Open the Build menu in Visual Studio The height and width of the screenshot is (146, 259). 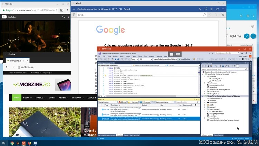pyautogui.click(x=122, y=56)
